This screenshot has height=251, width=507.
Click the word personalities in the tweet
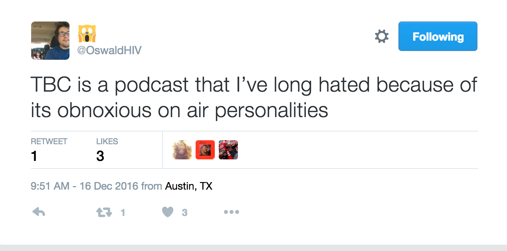click(271, 110)
